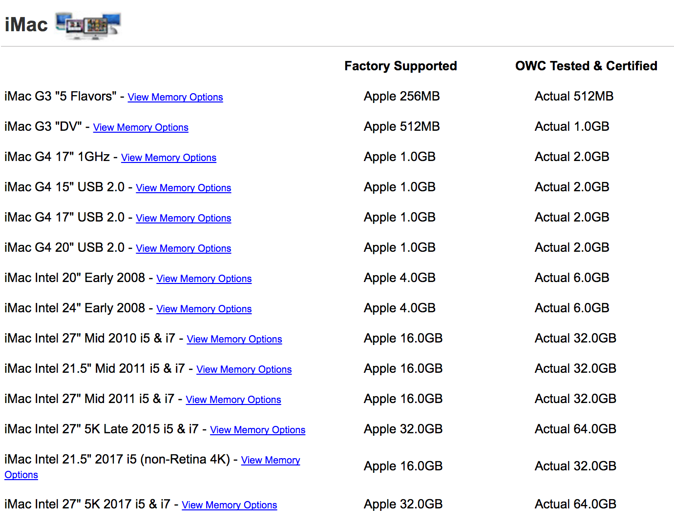Click the "iMac" page heading

coord(26,24)
